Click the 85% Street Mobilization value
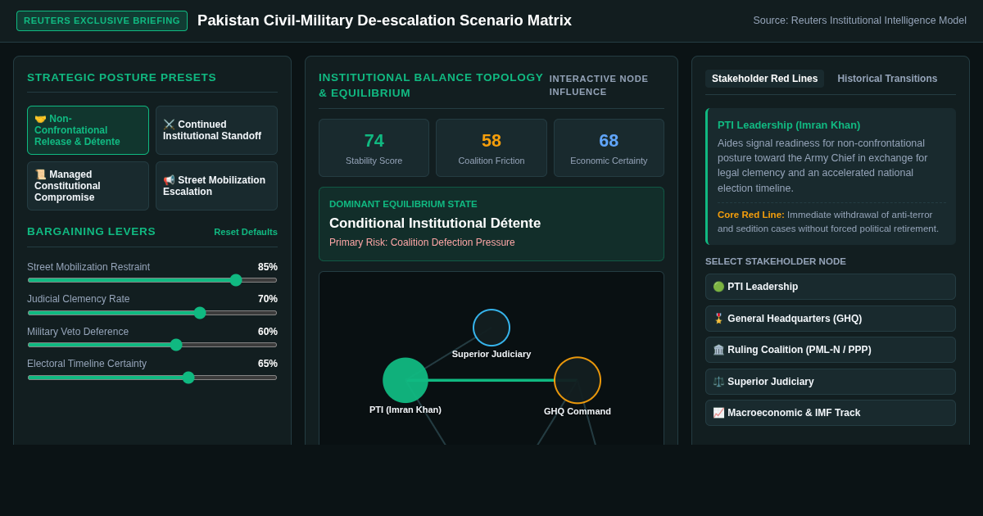Viewport: 983px width, 516px height. [x=268, y=267]
